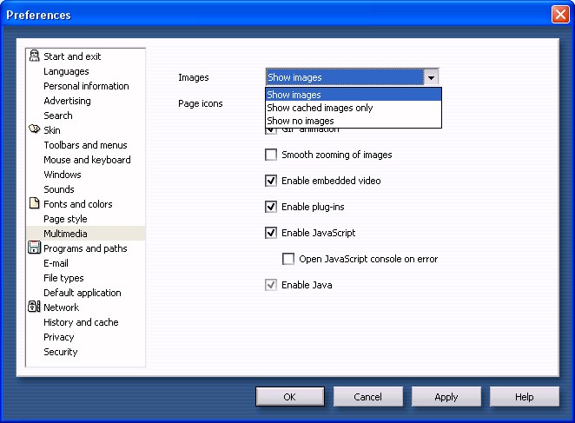Click the Programs and paths disk icon
Viewport: 575px width, 423px height.
tap(34, 248)
